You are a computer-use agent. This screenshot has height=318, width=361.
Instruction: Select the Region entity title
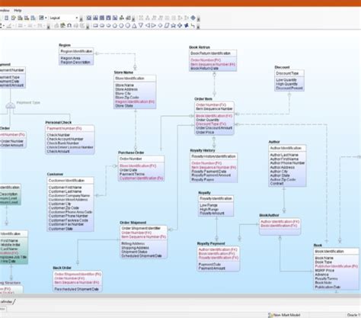click(x=65, y=45)
